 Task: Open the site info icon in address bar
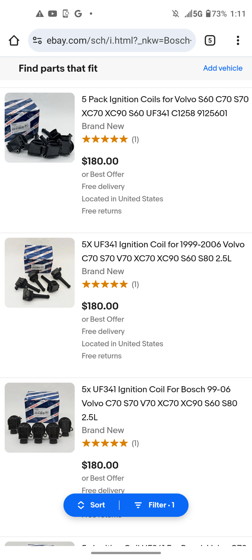tap(37, 40)
